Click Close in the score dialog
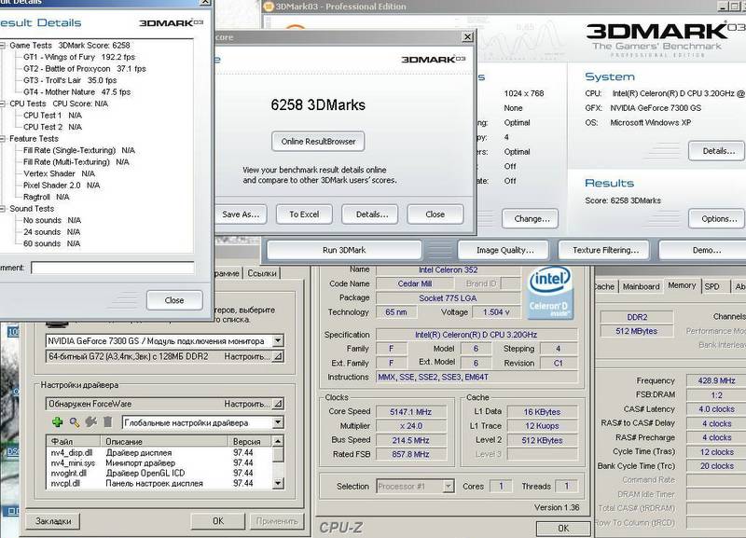Image resolution: width=746 pixels, height=538 pixels. click(435, 214)
